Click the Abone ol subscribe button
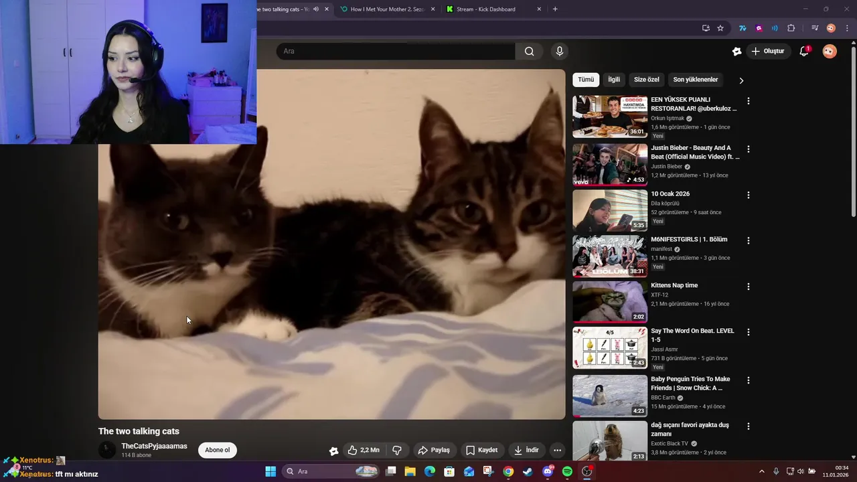The height and width of the screenshot is (482, 857). tap(218, 450)
